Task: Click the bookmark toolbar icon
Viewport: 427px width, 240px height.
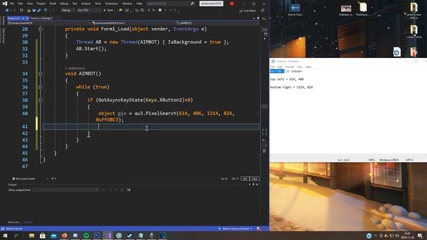Action: (x=160, y=11)
